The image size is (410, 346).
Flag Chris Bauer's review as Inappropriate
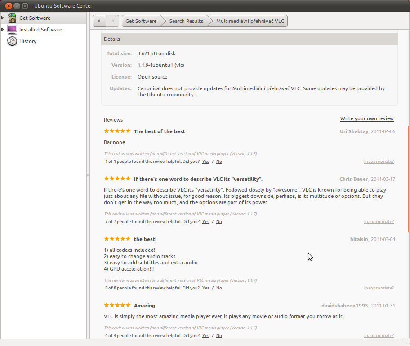(x=379, y=222)
